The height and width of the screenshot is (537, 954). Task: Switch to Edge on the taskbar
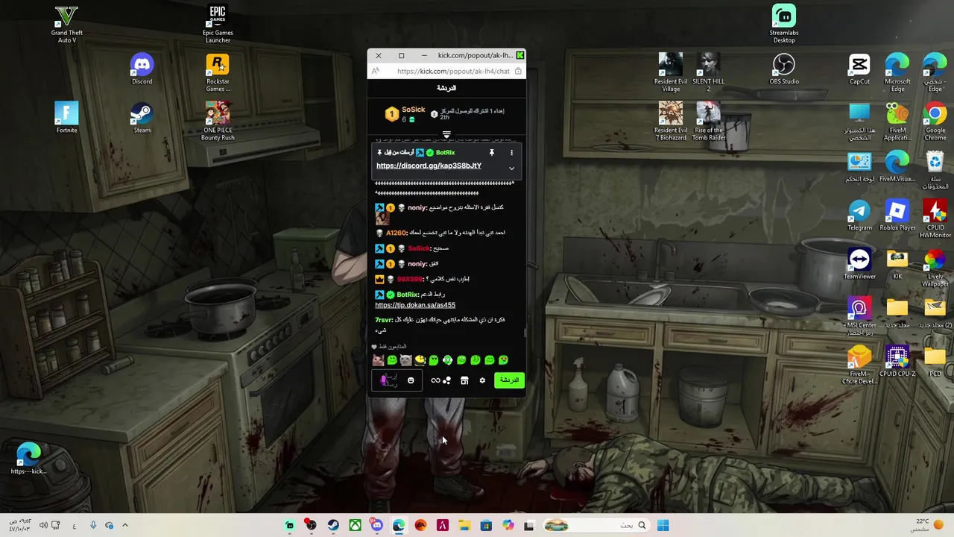[x=399, y=525]
